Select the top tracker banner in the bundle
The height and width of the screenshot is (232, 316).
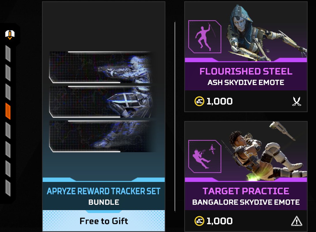point(100,67)
